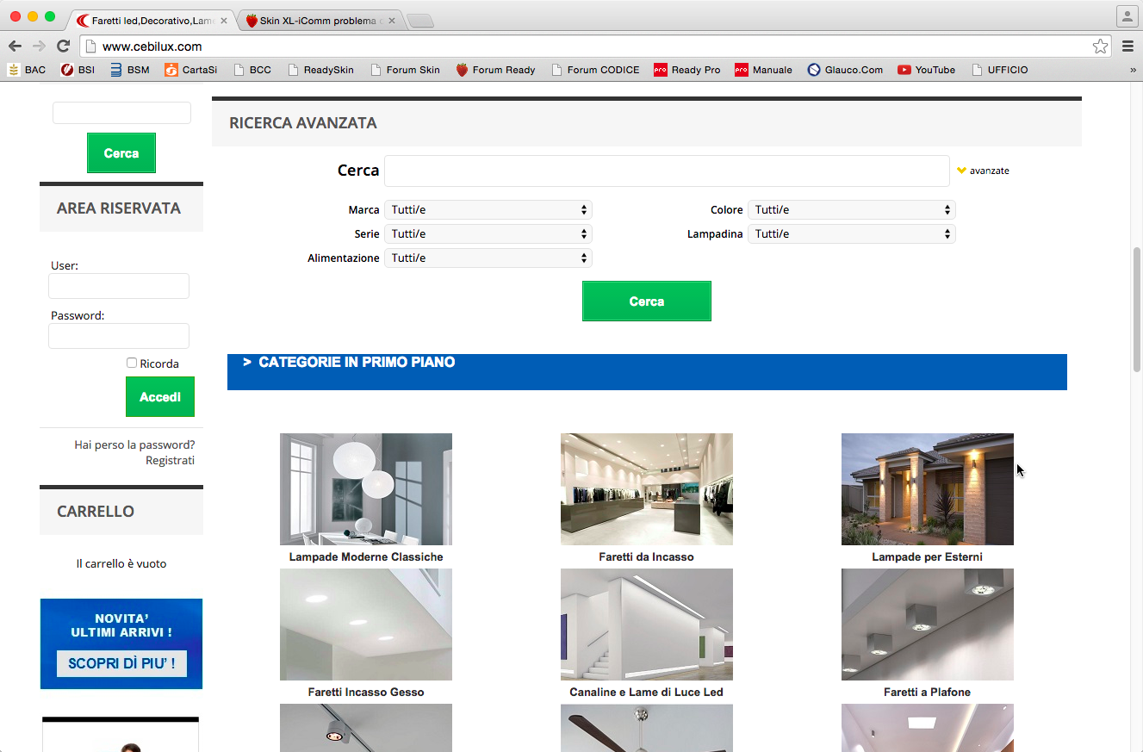The height and width of the screenshot is (752, 1143).
Task: Open a new browser tab
Action: [419, 21]
